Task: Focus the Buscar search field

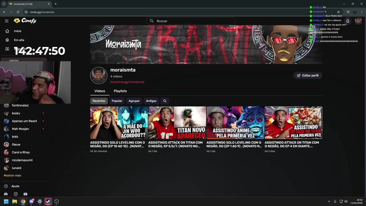Action: coord(191,21)
